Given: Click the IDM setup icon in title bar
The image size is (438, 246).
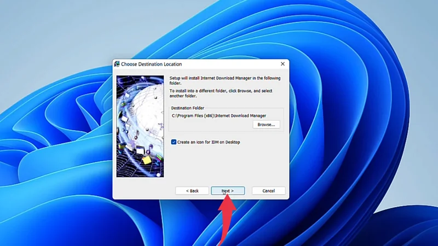Looking at the screenshot, I should (x=117, y=64).
